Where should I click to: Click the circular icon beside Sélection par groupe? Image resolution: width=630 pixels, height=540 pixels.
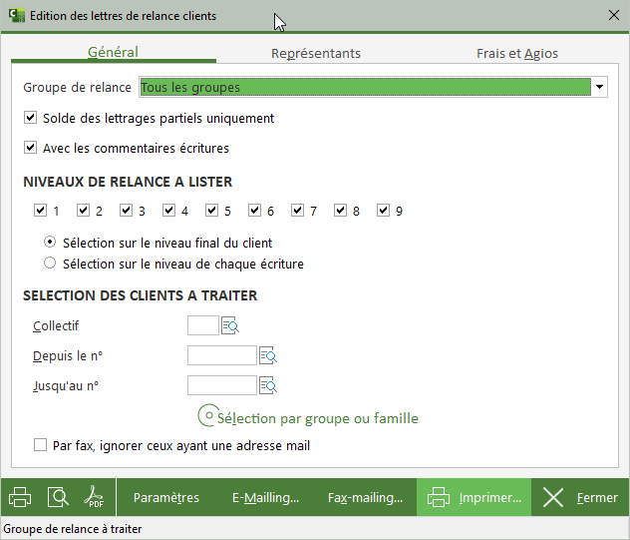[x=208, y=415]
